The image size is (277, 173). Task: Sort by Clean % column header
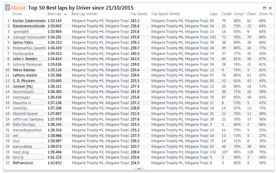pos(266,14)
